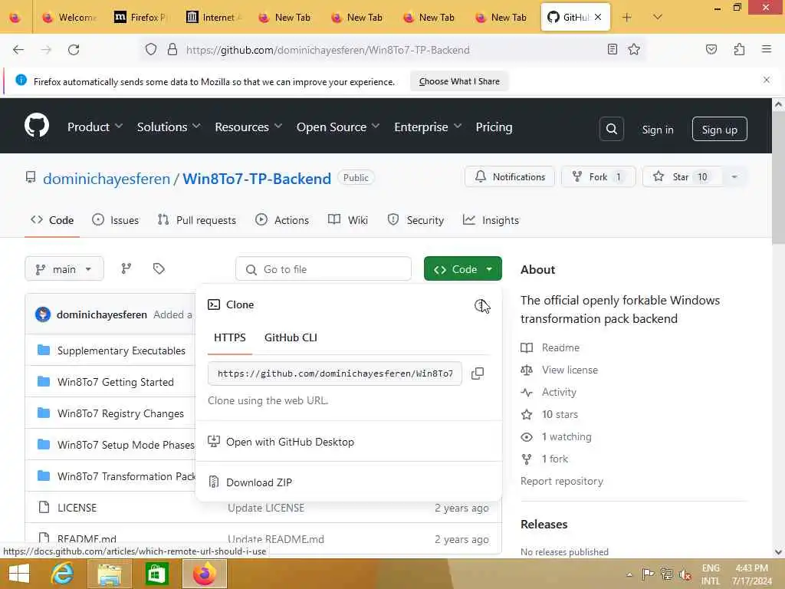The image size is (785, 589).
Task: Open the Security repository tab
Action: (x=415, y=220)
